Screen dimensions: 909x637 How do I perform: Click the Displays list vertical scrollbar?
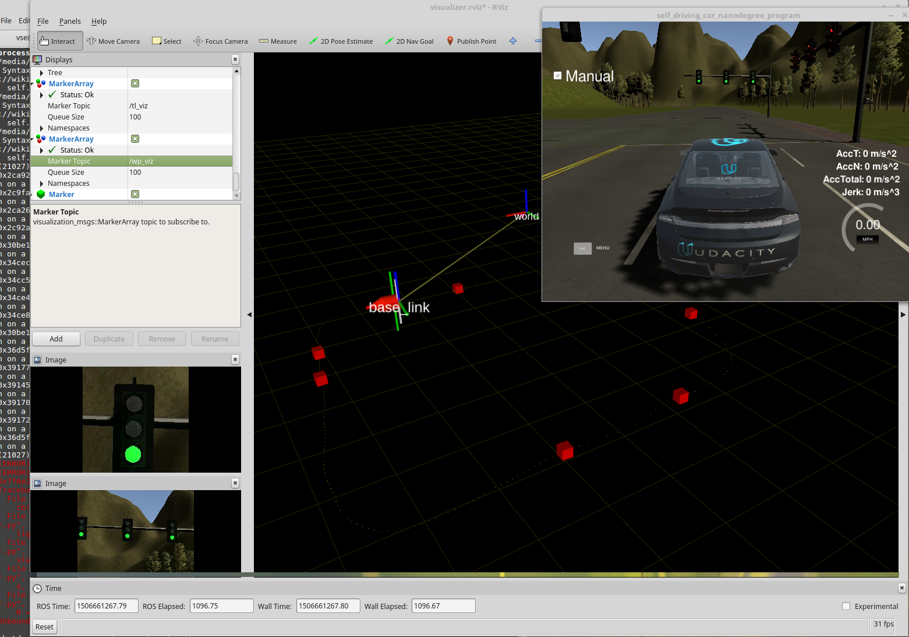236,181
